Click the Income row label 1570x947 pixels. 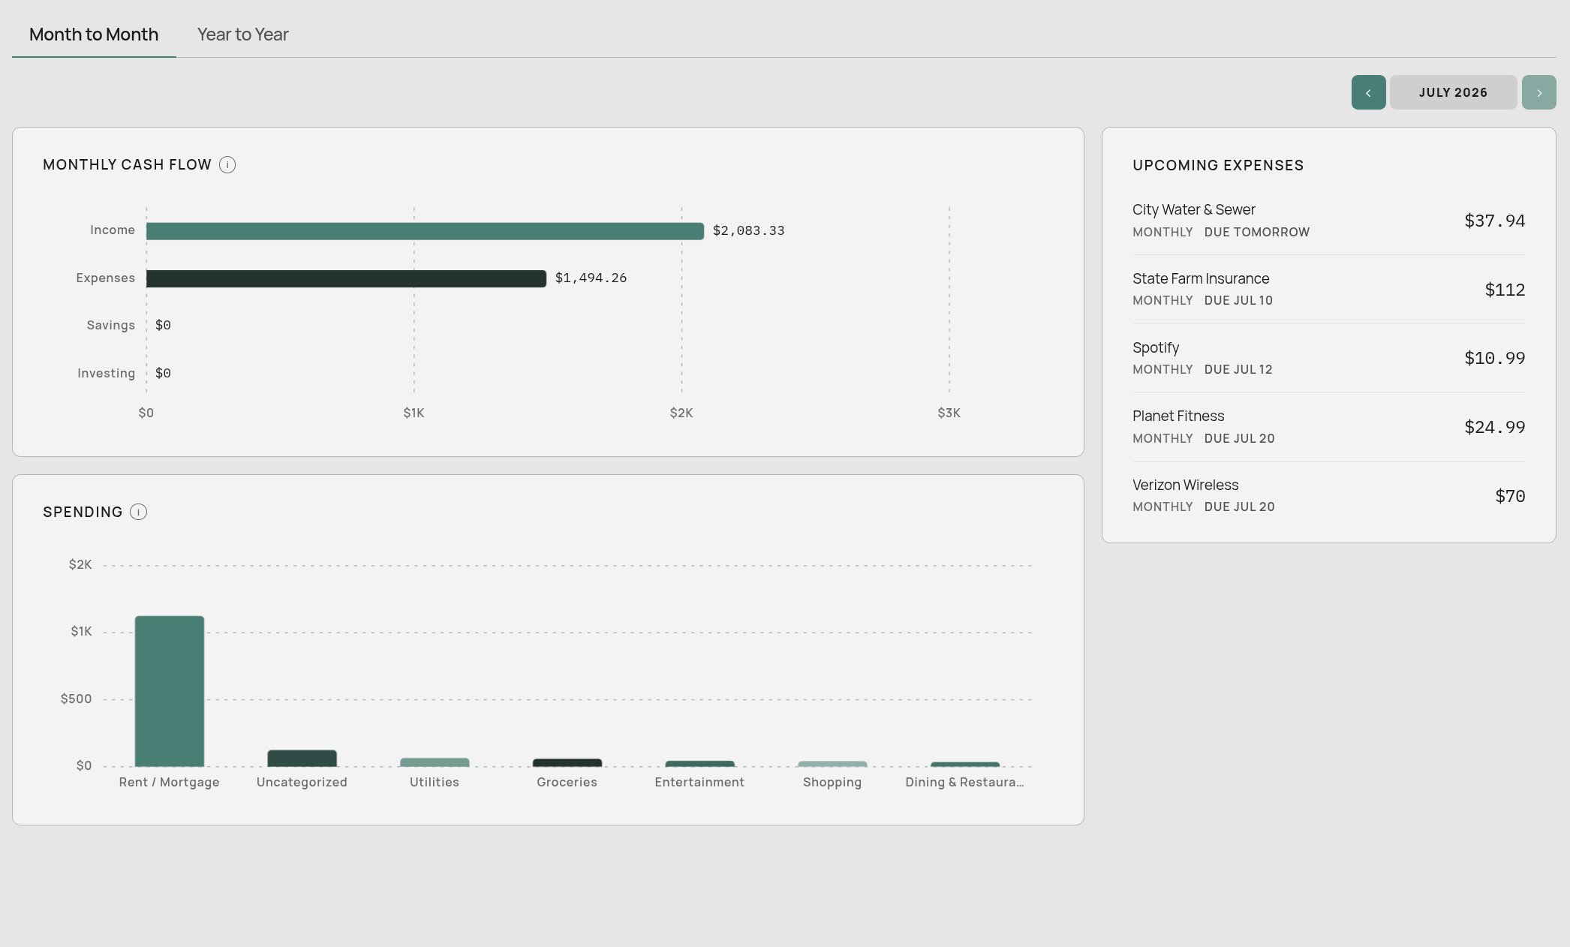(x=113, y=230)
